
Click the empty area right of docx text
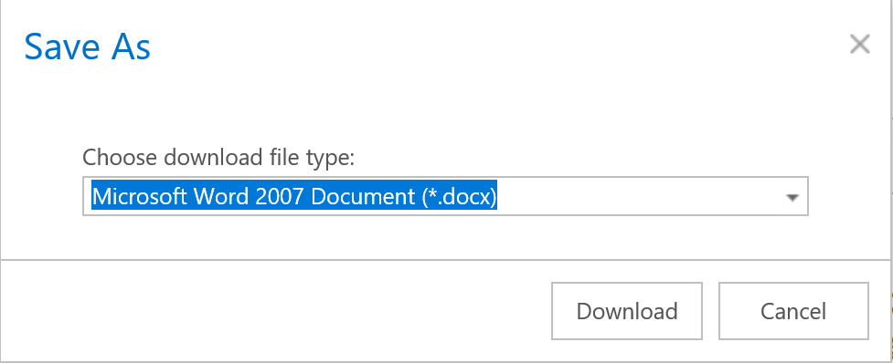point(638,196)
